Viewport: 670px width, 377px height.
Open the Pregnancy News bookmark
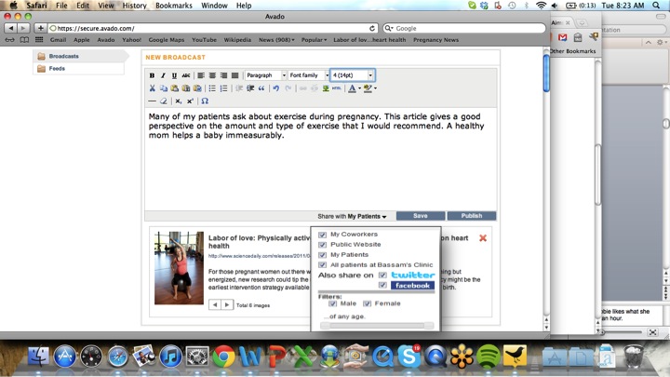point(435,40)
